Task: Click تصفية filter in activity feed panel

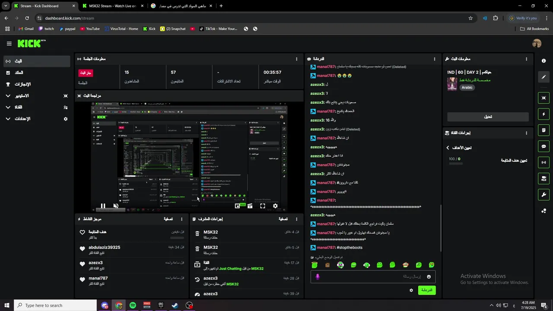Action: coord(168,219)
